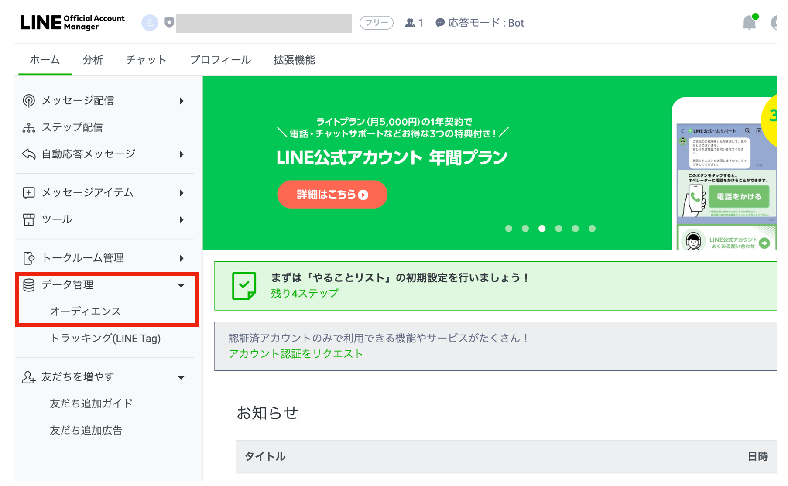Screen dimensions: 788x486
Task: Open the 拡張機能 tab
Action: (x=295, y=60)
